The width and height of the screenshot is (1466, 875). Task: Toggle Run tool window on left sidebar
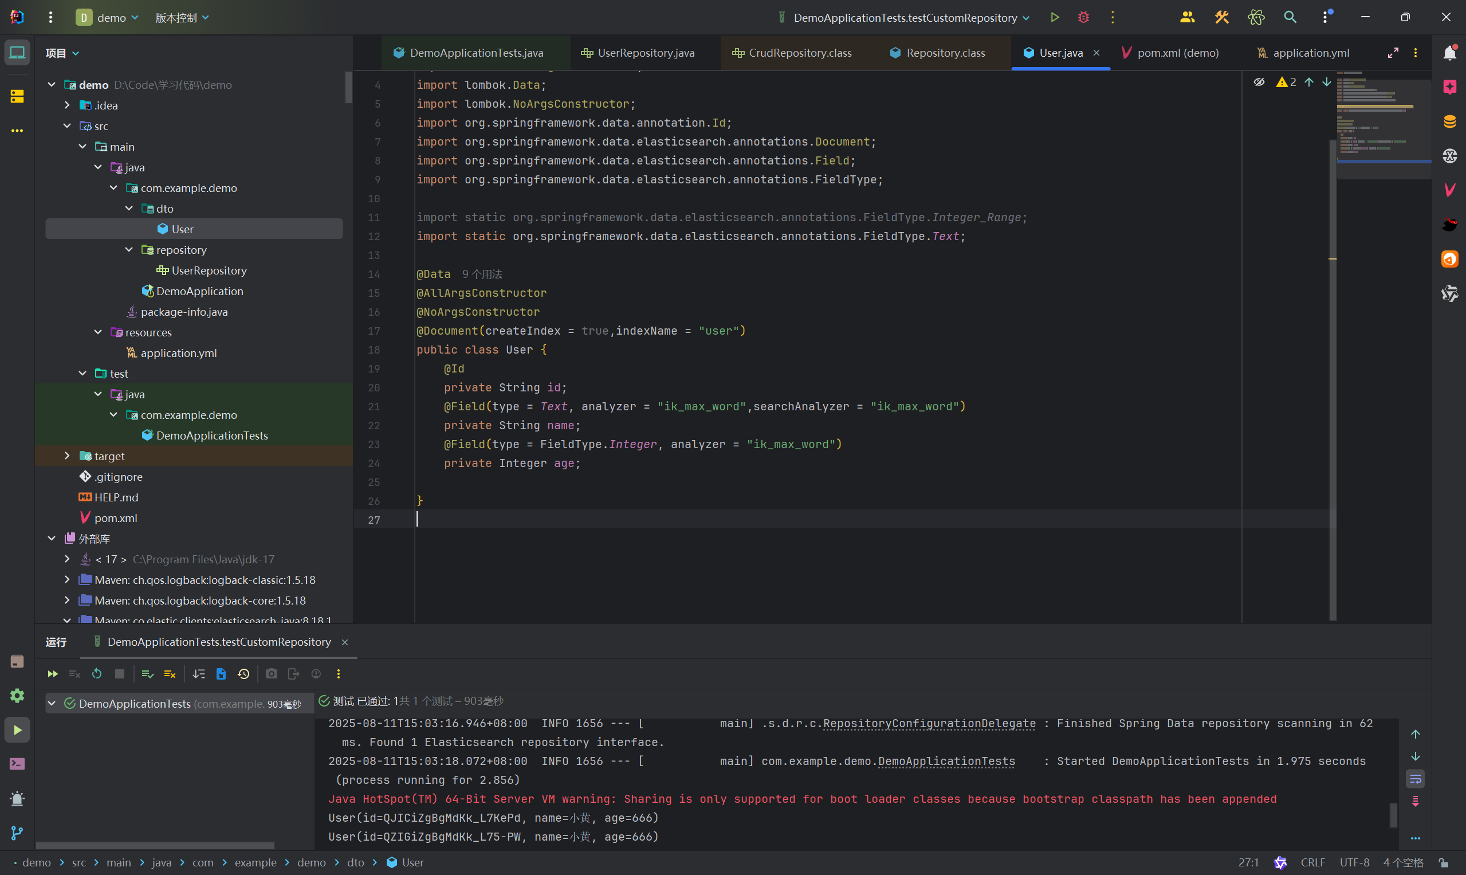[17, 730]
